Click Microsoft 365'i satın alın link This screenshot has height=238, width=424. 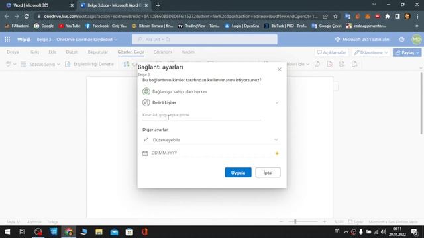(362, 40)
